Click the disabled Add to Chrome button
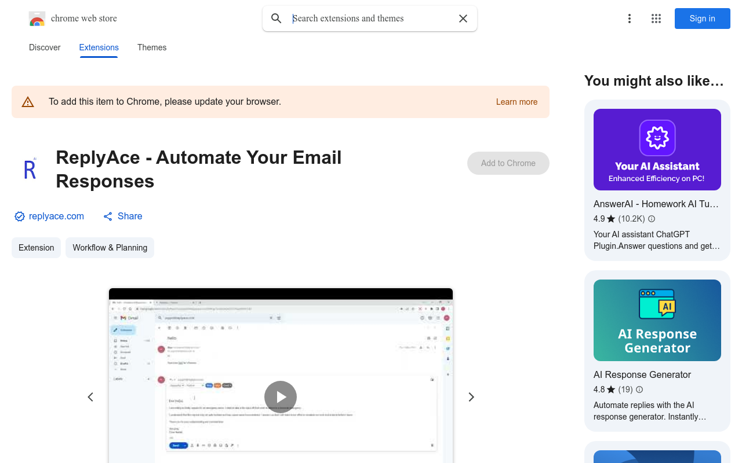This screenshot has width=742, height=463. click(508, 163)
